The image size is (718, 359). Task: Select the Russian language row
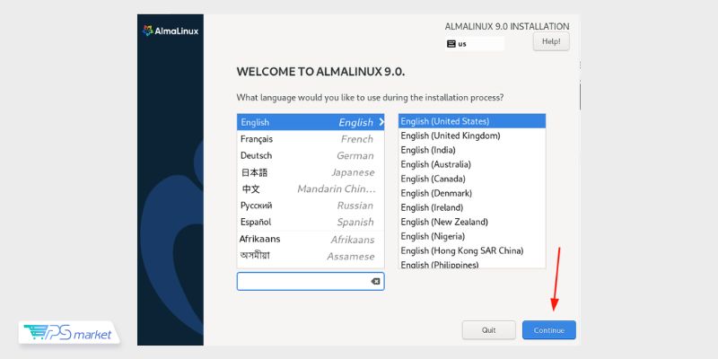tap(311, 206)
